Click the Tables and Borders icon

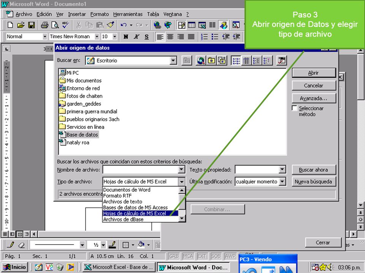tap(181, 25)
